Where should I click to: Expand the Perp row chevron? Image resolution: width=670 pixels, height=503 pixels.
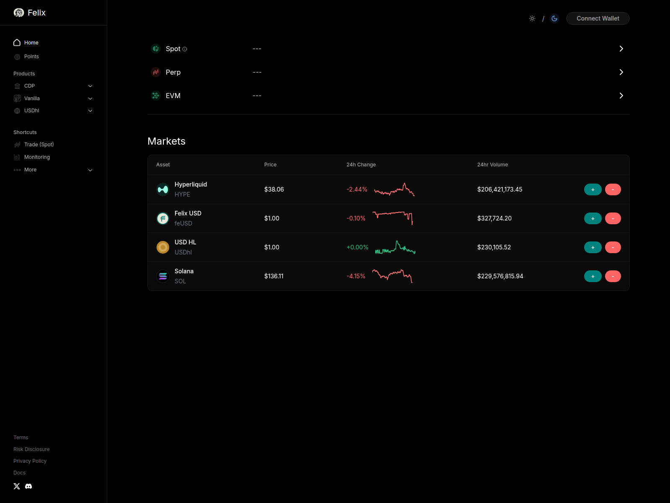(x=621, y=72)
